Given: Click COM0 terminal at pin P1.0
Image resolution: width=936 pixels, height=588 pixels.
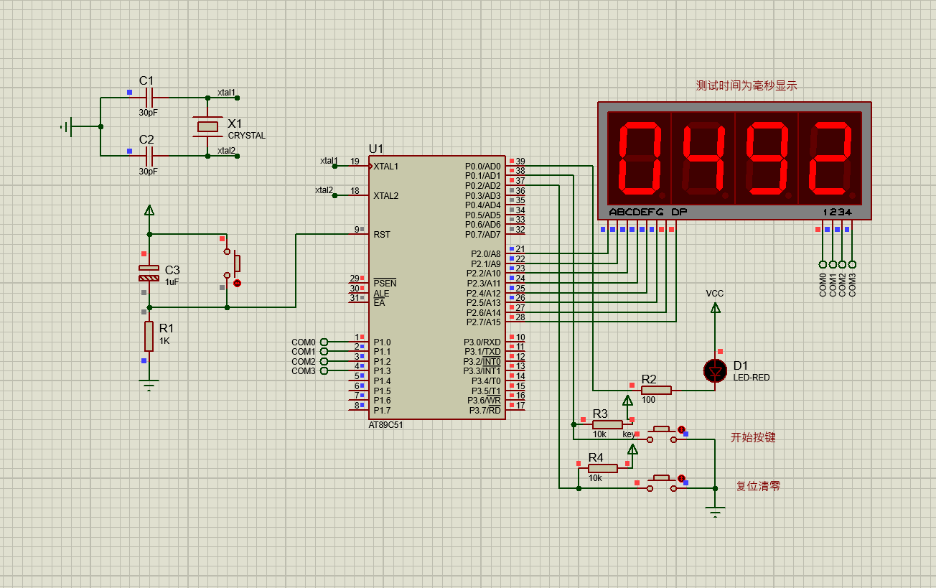Looking at the screenshot, I should point(324,342).
